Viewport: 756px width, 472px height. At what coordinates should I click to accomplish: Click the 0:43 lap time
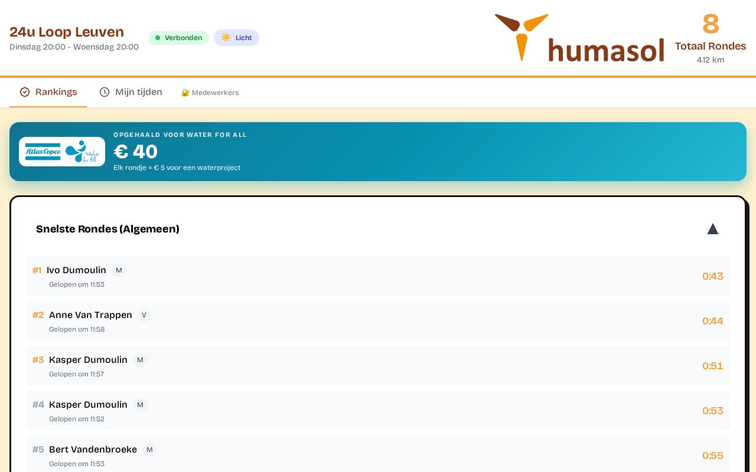[713, 276]
